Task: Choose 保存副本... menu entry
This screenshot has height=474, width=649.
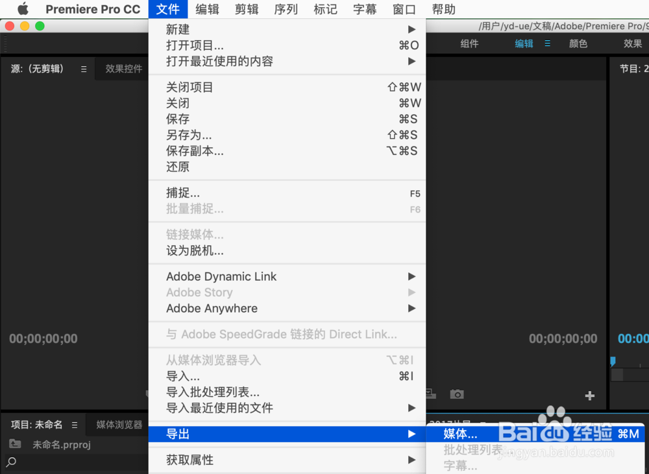Action: click(x=287, y=151)
